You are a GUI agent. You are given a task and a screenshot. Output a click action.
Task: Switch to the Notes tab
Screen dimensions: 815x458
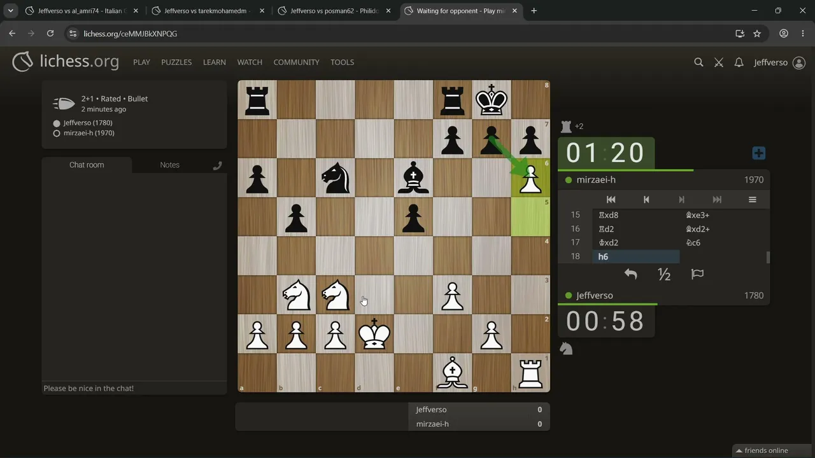pyautogui.click(x=169, y=165)
